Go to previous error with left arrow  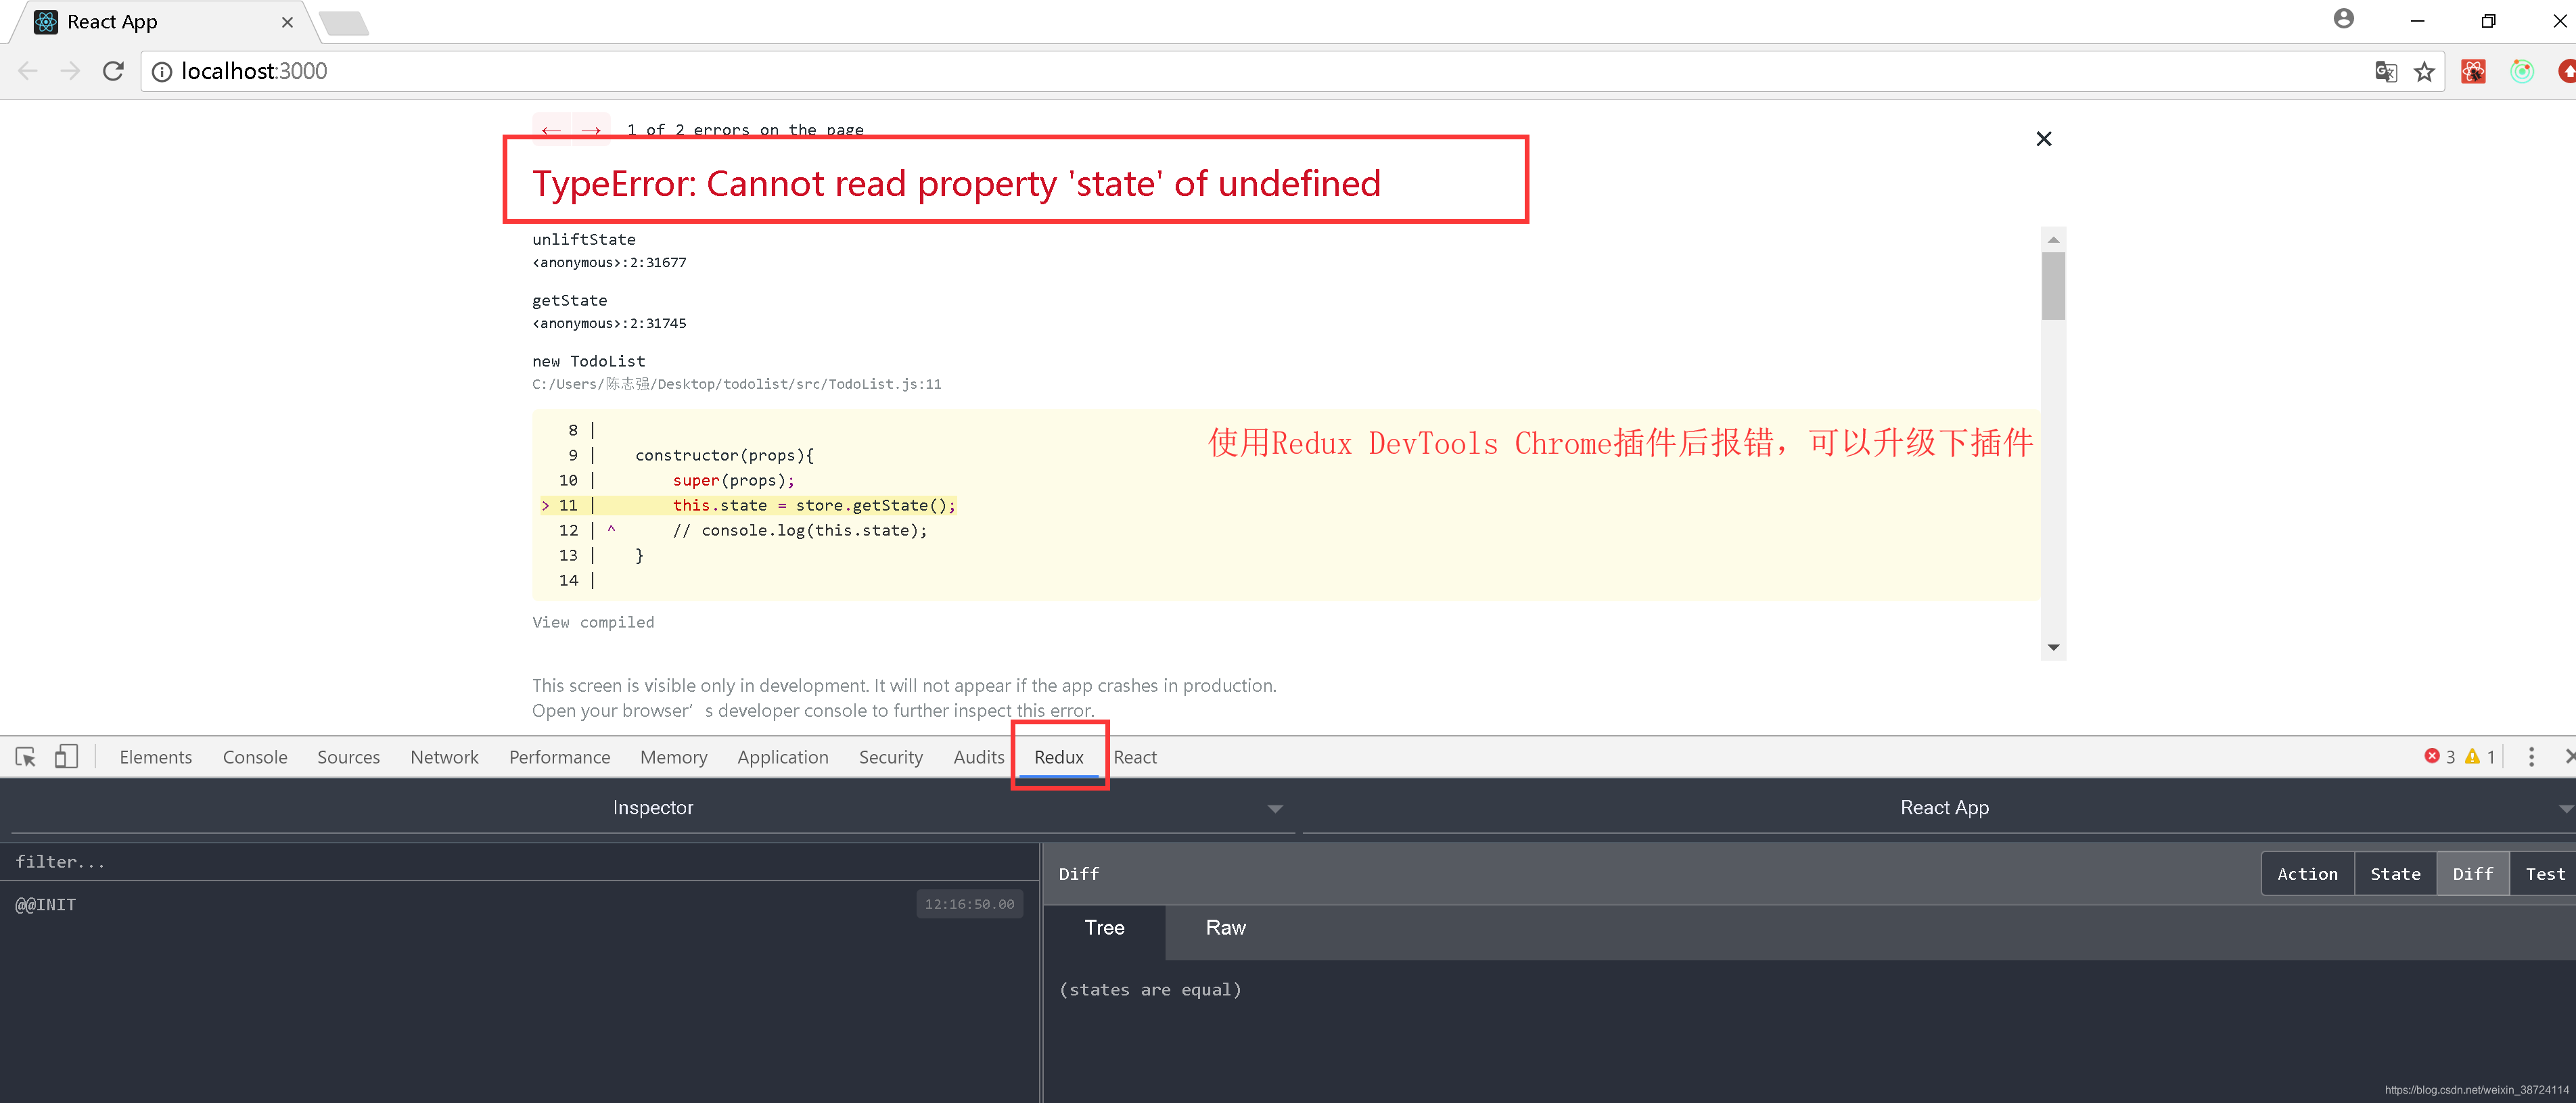point(551,130)
